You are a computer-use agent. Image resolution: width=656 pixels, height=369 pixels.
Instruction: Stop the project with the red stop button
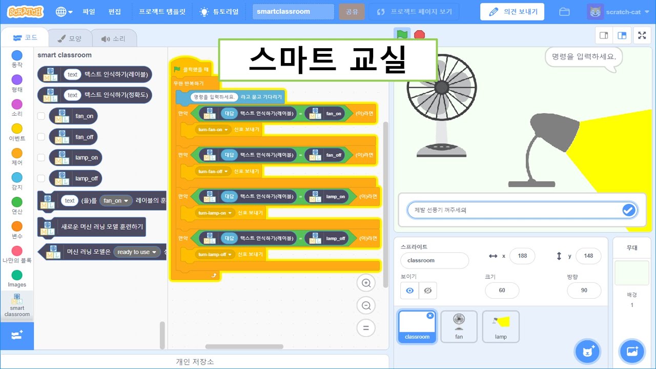(x=419, y=34)
